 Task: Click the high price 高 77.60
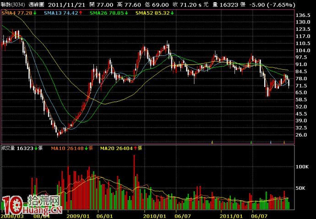[129, 5]
